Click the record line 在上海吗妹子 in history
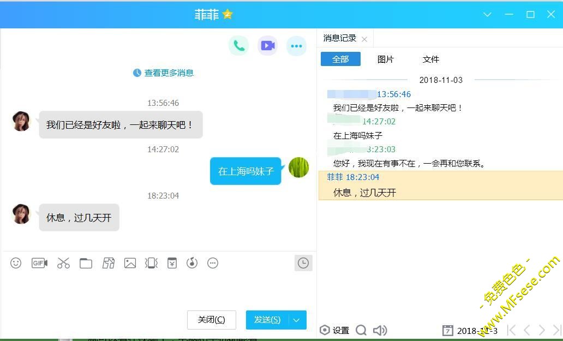 (358, 136)
